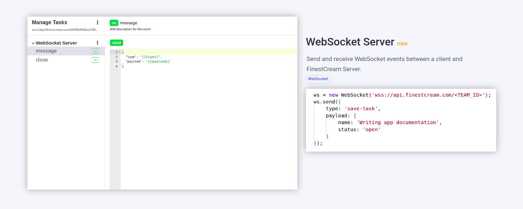Open Manage Tasks three-dot menu
This screenshot has width=523, height=209.
97,22
